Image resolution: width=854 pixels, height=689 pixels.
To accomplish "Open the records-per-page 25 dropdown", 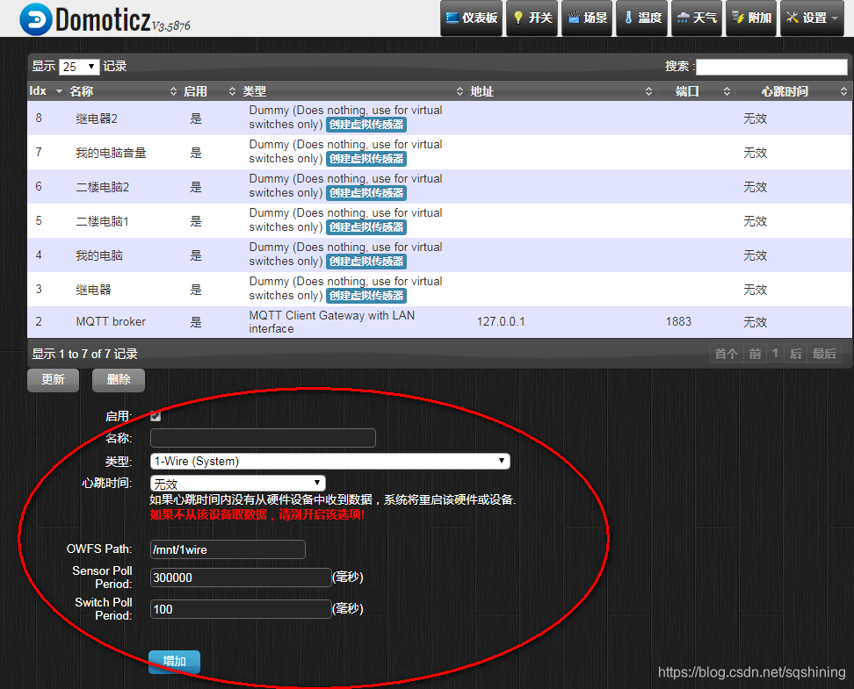I will tap(79, 67).
